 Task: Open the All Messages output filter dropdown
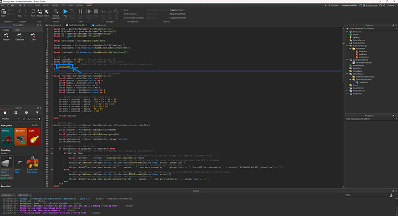[9, 195]
